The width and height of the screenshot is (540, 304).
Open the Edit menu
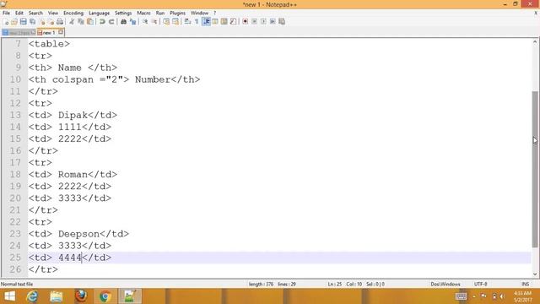19,14
